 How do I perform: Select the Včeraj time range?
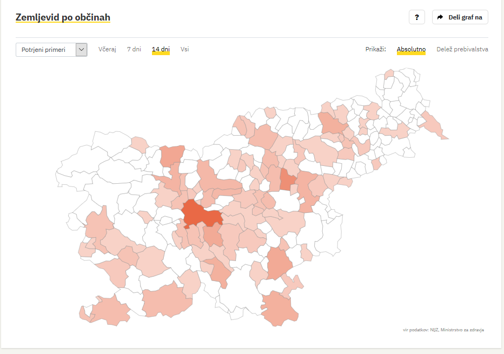point(107,49)
